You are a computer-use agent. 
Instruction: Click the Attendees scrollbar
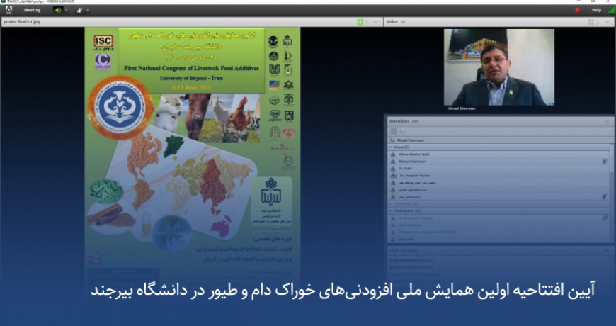(x=612, y=157)
